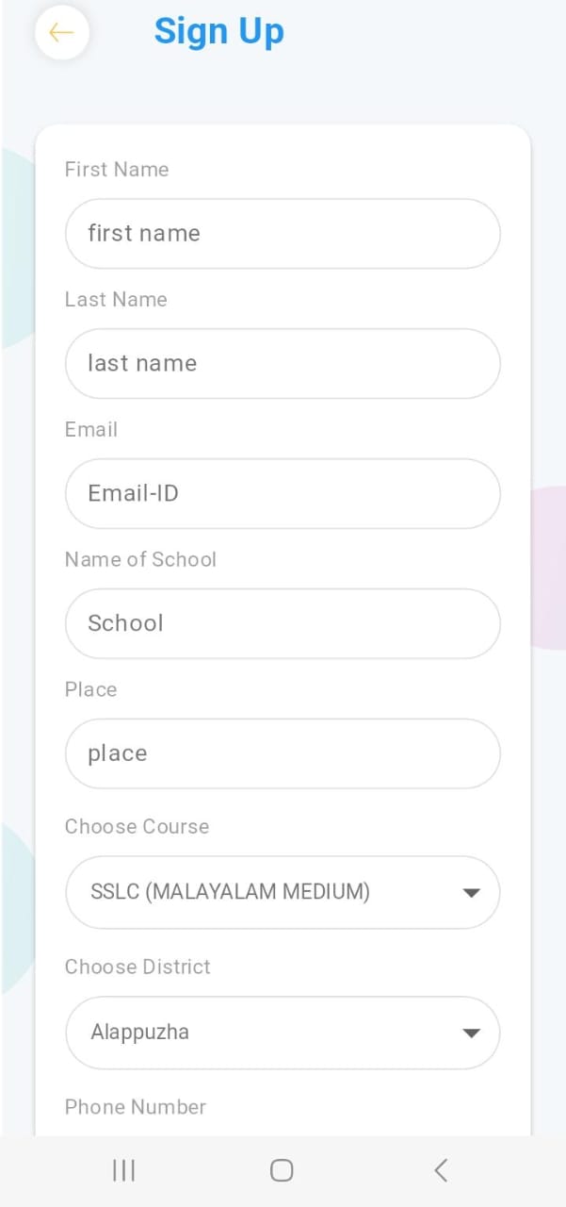Image resolution: width=566 pixels, height=1207 pixels.
Task: Focus the place text field
Action: click(x=282, y=754)
